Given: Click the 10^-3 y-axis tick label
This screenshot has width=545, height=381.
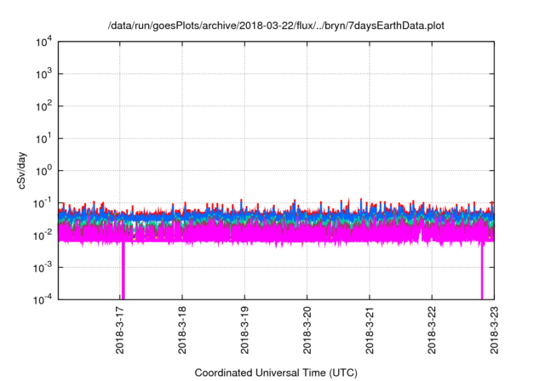Looking at the screenshot, I should [x=43, y=268].
